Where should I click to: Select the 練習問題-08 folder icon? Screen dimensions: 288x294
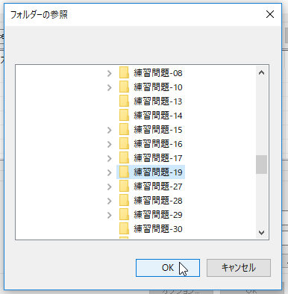point(124,73)
